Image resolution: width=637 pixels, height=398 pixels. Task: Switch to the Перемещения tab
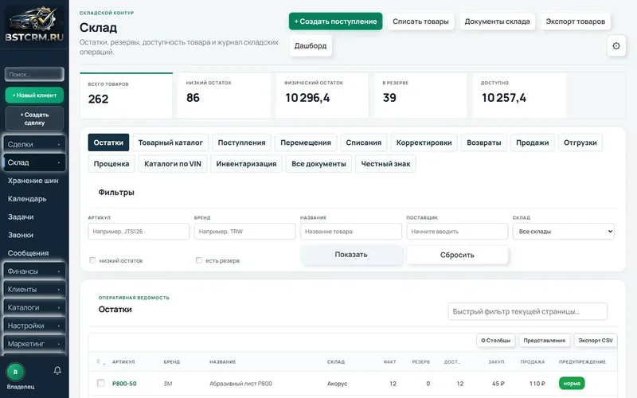(306, 142)
